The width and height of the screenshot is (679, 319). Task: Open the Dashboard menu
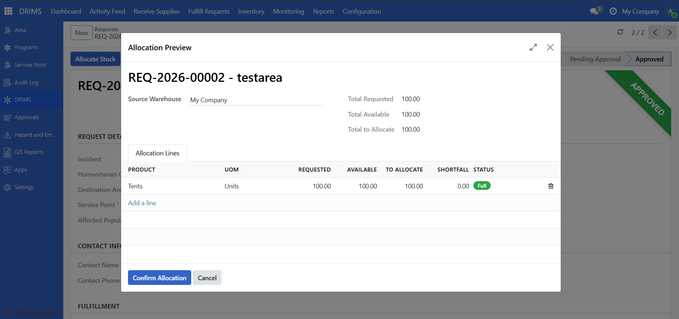pos(66,11)
